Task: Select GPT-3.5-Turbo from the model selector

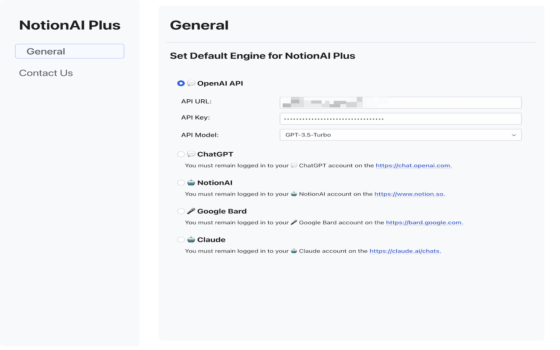Action: [x=400, y=135]
